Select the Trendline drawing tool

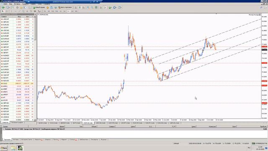(19, 11)
